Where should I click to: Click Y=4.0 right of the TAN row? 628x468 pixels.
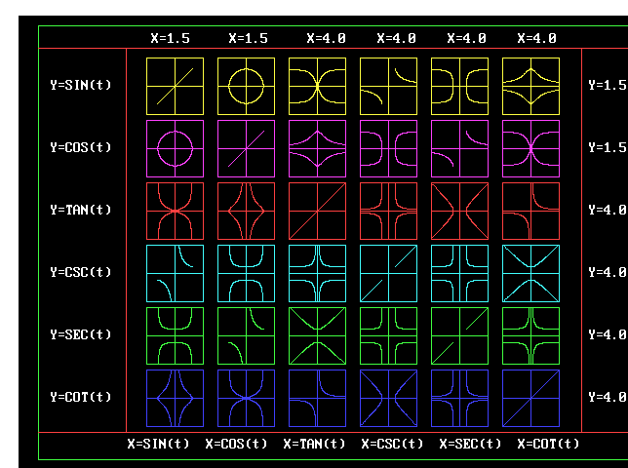(x=608, y=210)
